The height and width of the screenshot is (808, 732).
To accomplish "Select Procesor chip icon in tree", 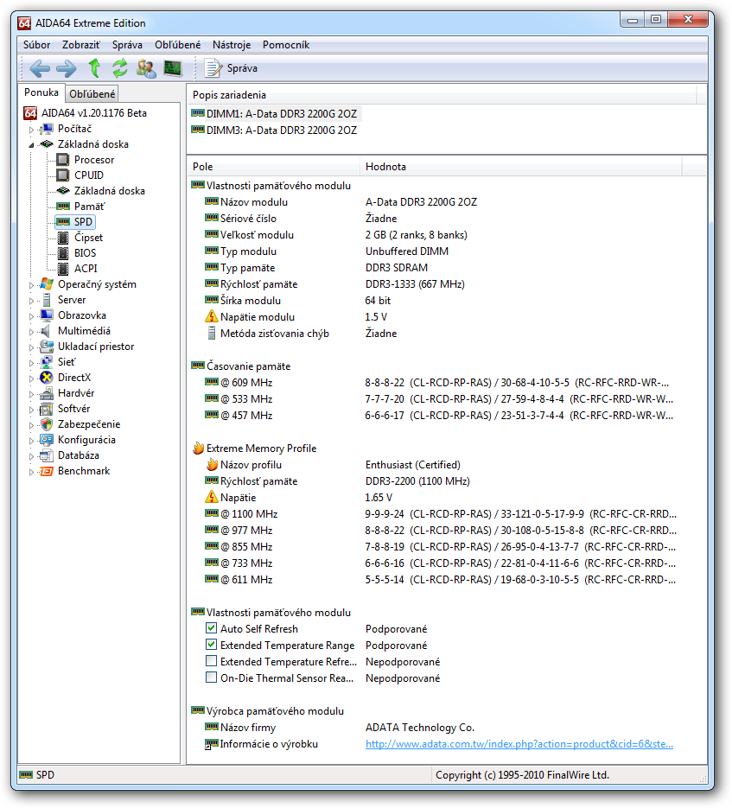I will (x=63, y=160).
